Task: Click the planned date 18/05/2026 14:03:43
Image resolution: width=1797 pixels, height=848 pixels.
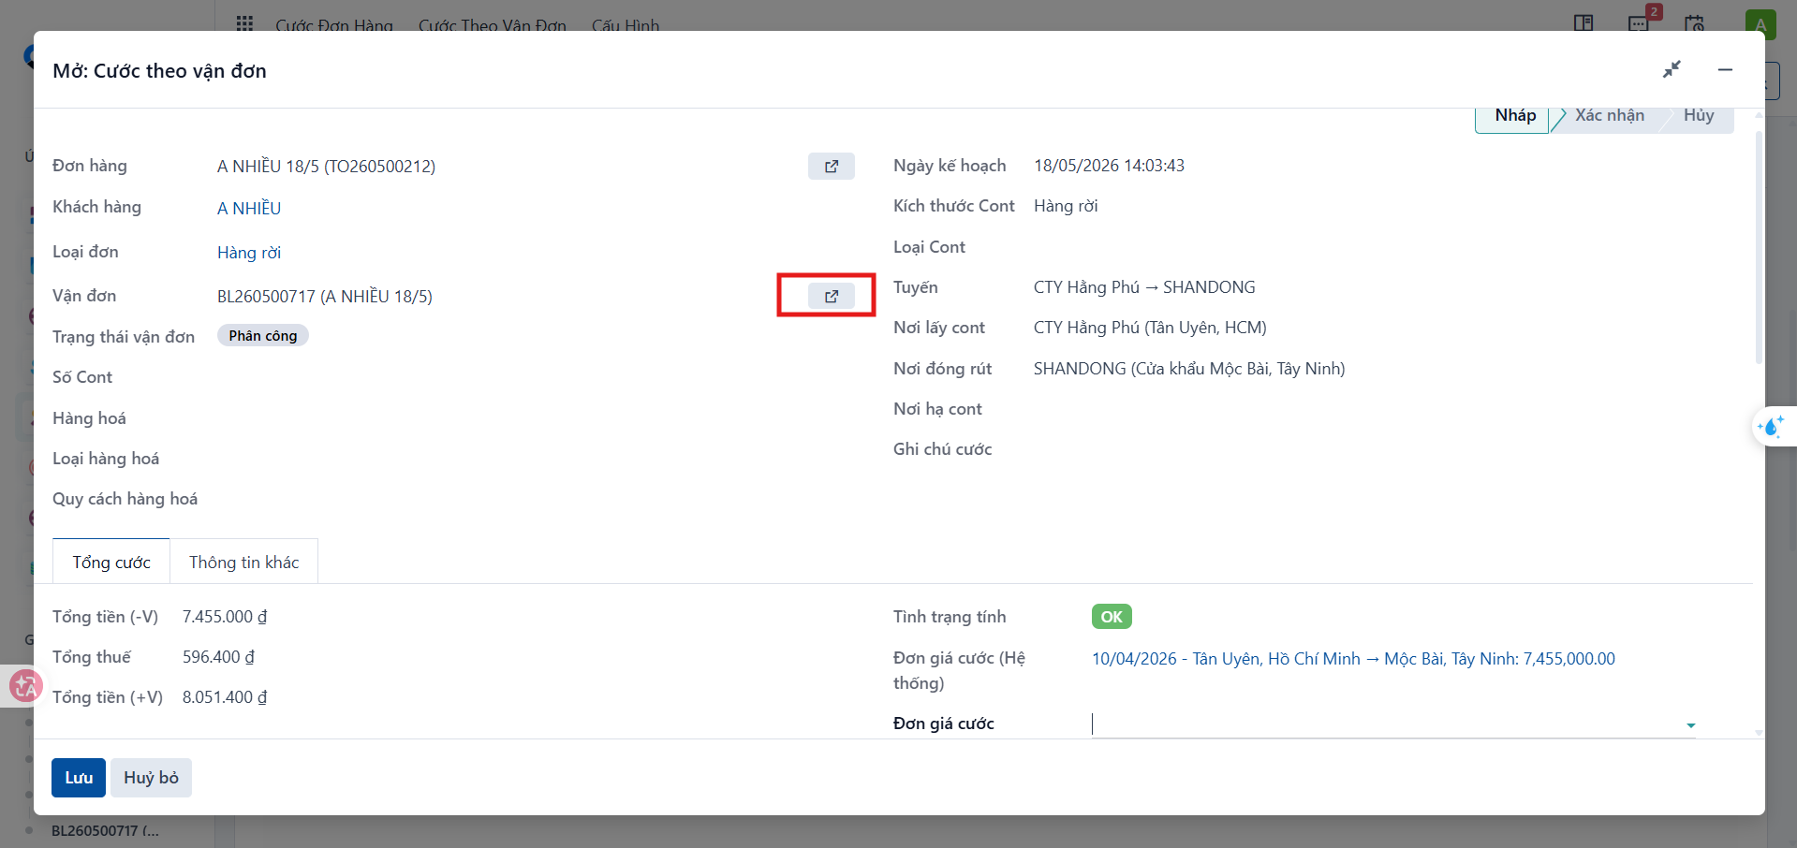Action: pyautogui.click(x=1109, y=166)
